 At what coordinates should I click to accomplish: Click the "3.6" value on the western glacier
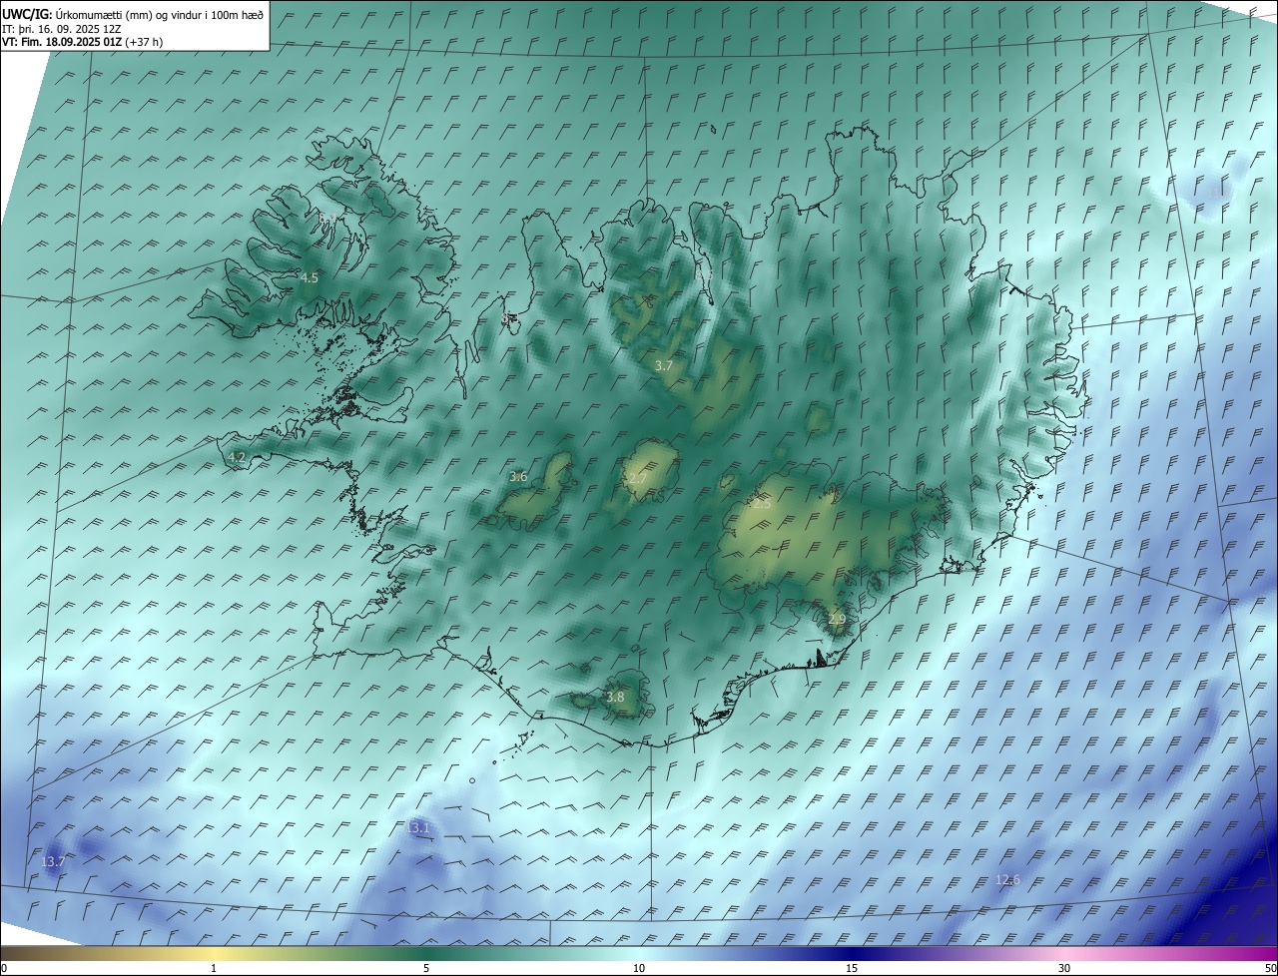coord(518,477)
